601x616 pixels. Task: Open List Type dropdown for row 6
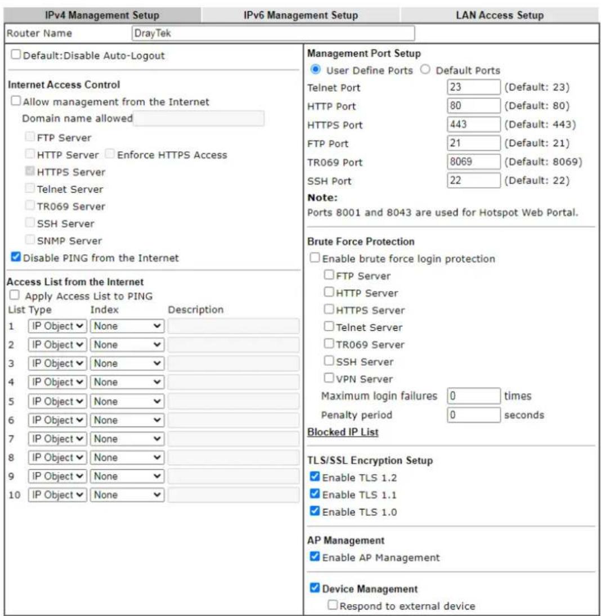[57, 420]
